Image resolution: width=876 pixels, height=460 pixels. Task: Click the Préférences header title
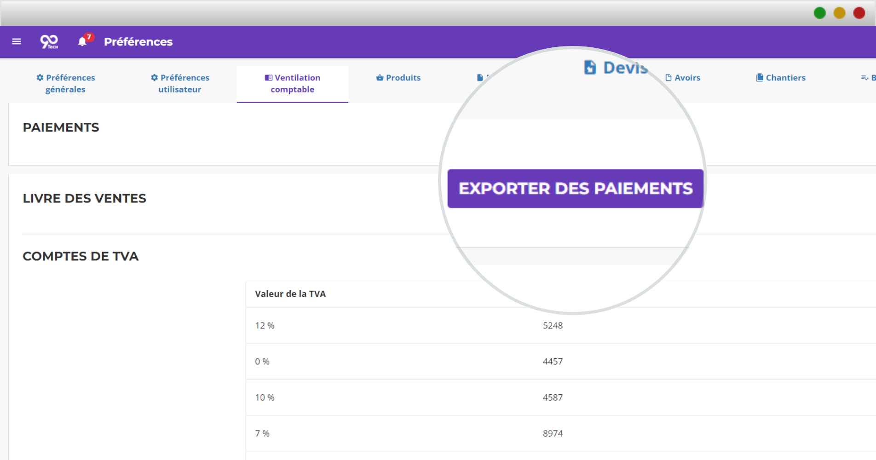point(138,42)
